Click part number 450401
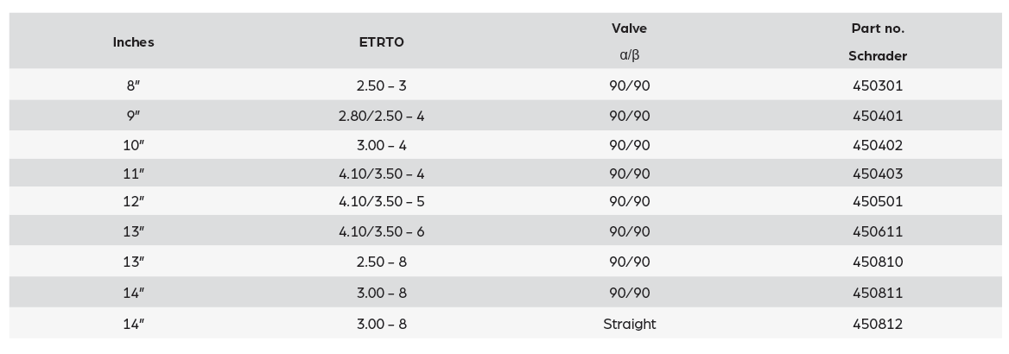The width and height of the screenshot is (1009, 354). pos(877,116)
